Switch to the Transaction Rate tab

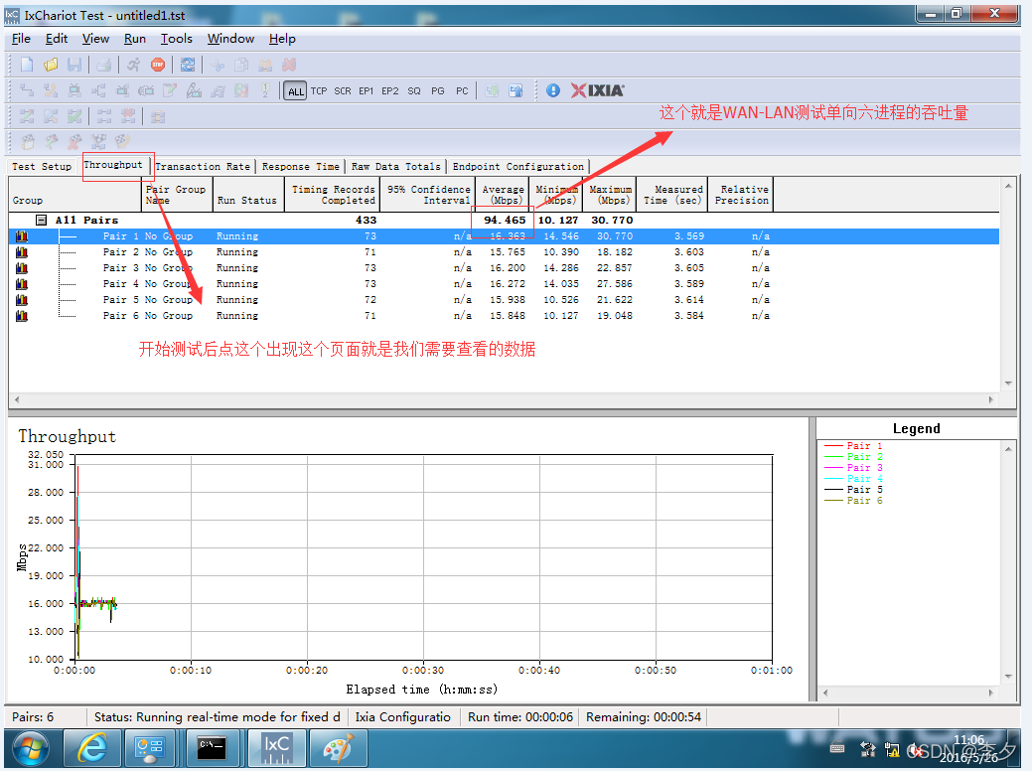click(203, 167)
